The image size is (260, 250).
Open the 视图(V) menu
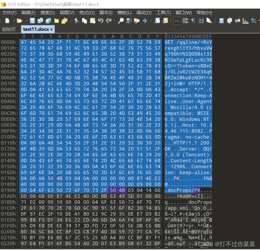[67, 13]
